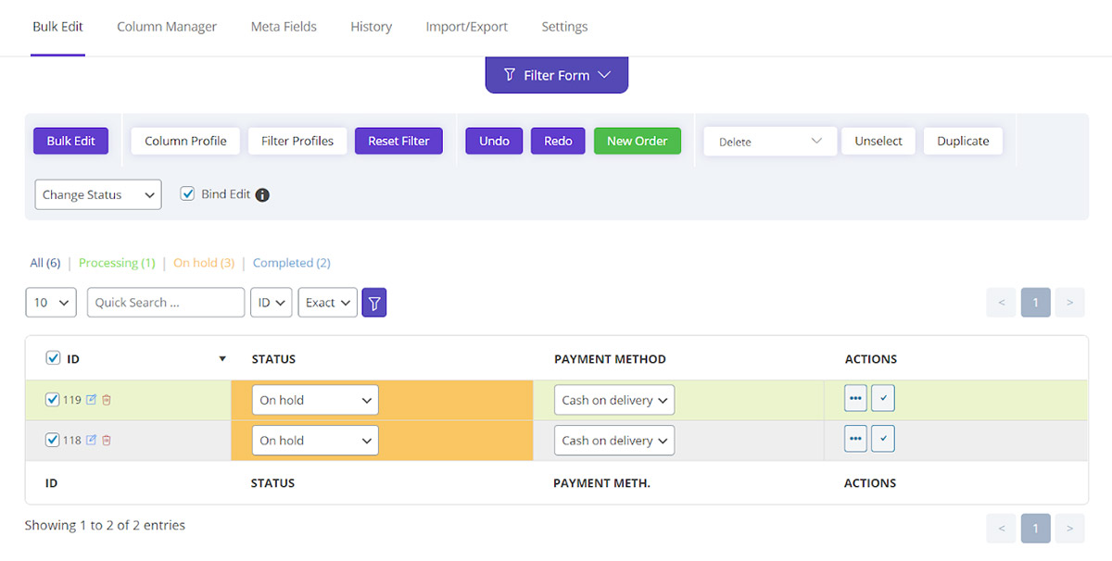Viewport: 1112px width, 561px height.
Task: Open the Change Status dropdown
Action: [x=97, y=194]
